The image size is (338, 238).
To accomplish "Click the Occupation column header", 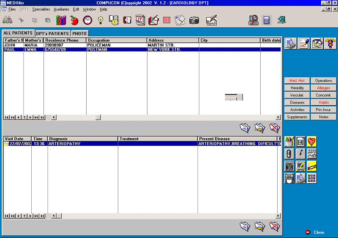I will click(x=117, y=40).
